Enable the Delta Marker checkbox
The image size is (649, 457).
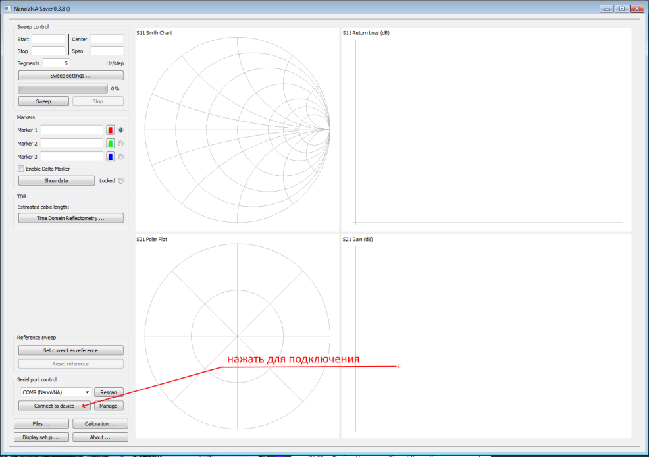(21, 169)
